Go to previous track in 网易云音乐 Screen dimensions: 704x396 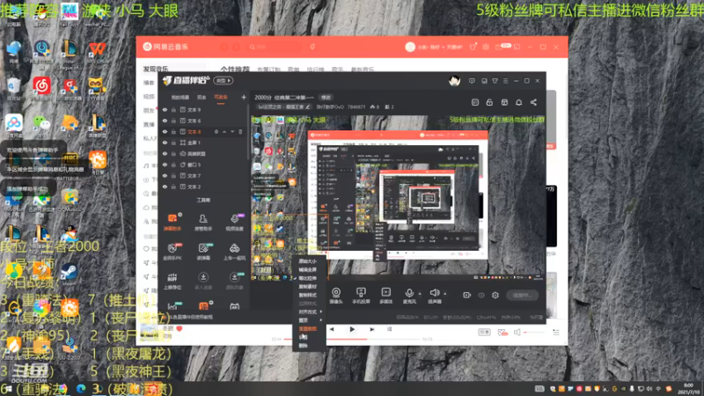click(332, 329)
